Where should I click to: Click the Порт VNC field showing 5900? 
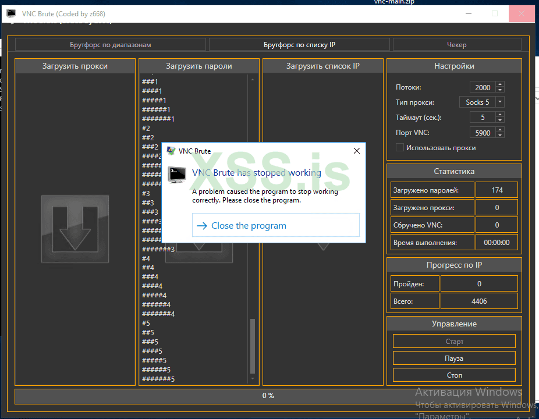(483, 133)
